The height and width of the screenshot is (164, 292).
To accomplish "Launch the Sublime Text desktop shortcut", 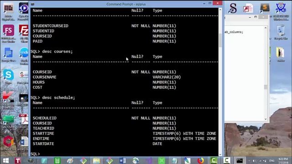I will coord(265,8).
